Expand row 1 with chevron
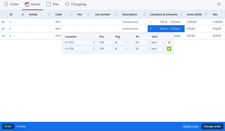The image size is (225, 131). [3, 22]
